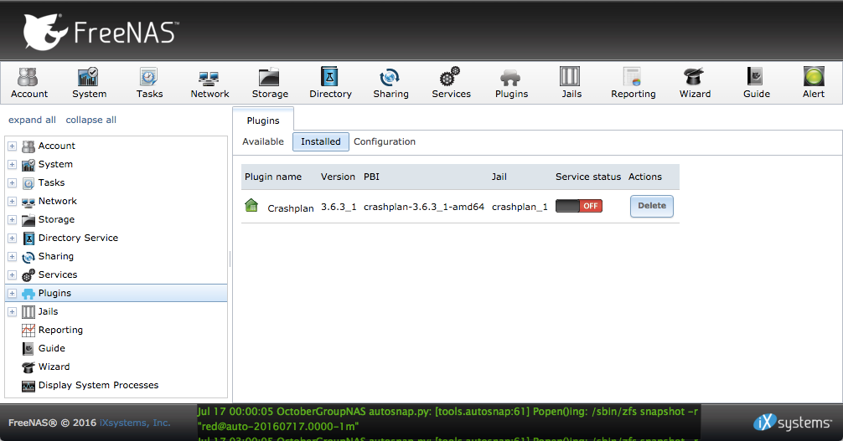
Task: Open the green system log console
Action: point(449,423)
